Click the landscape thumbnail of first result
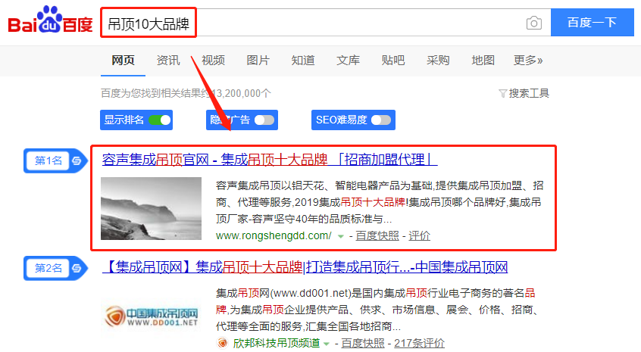This screenshot has height=352, width=641. pyautogui.click(x=152, y=208)
